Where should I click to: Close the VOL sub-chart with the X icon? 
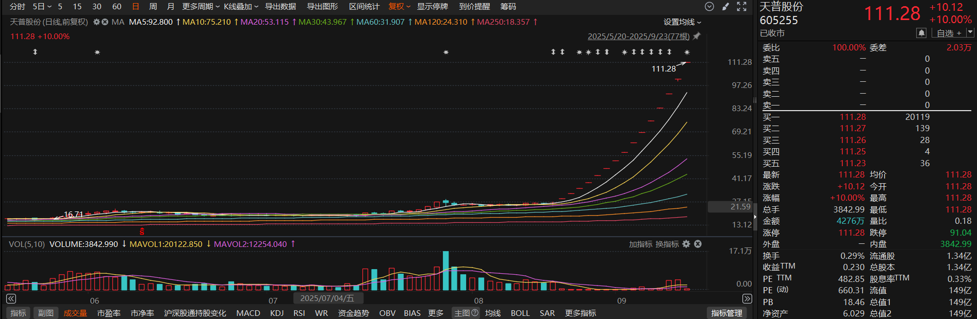coord(698,244)
